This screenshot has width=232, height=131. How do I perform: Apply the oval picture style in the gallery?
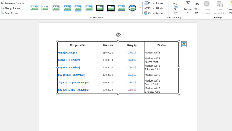(133, 8)
